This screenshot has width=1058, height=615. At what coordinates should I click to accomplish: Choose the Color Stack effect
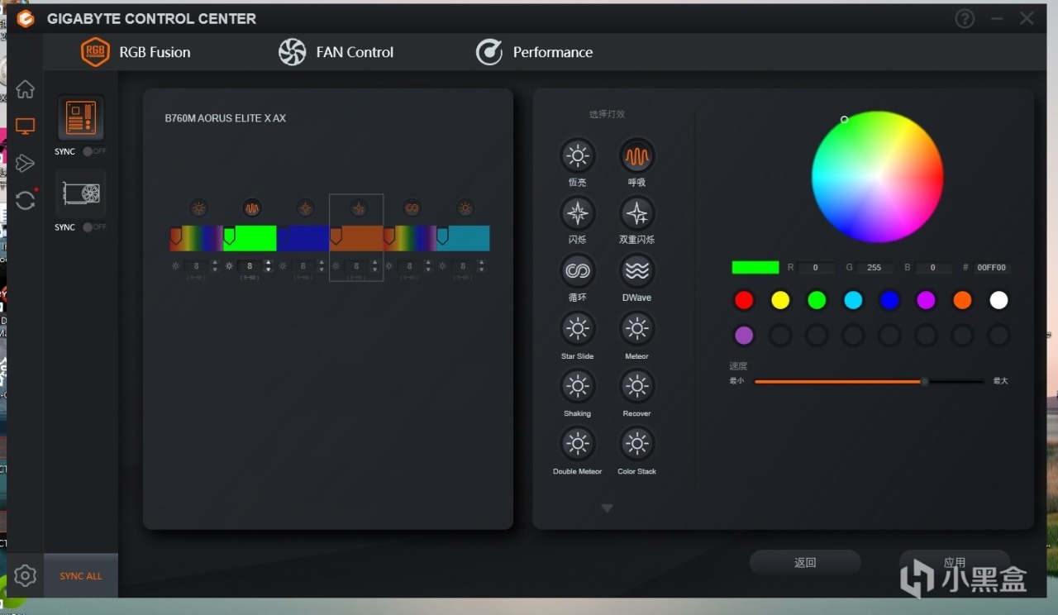coord(636,444)
